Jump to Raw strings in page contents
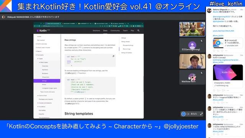The width and height of the screenshot is (245, 138). pyautogui.click(x=127, y=49)
